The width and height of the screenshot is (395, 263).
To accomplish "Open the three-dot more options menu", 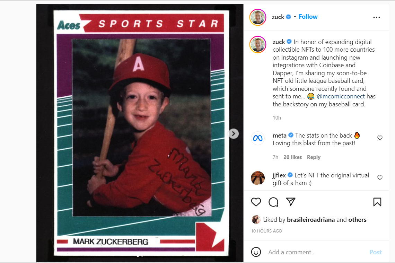I will click(377, 17).
